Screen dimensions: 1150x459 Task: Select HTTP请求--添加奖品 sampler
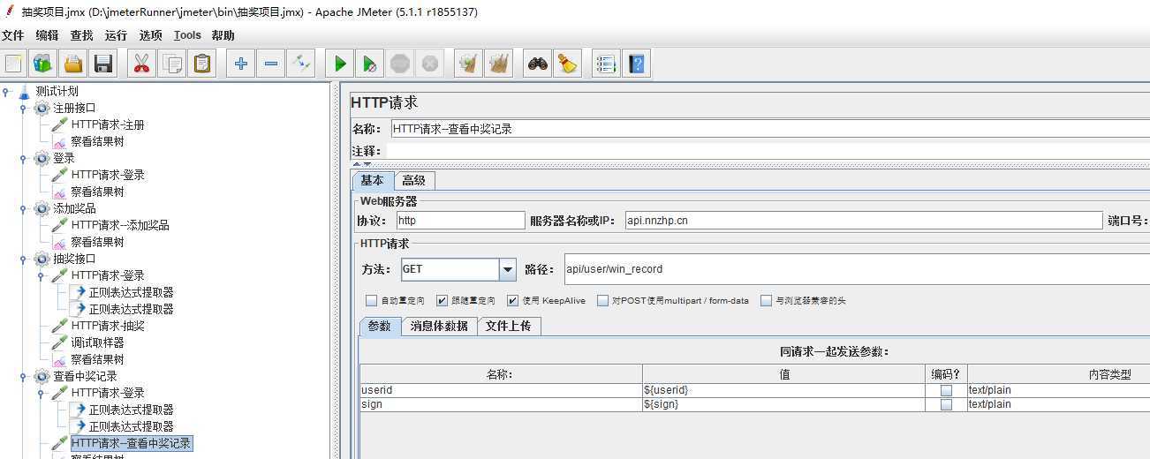[x=120, y=225]
